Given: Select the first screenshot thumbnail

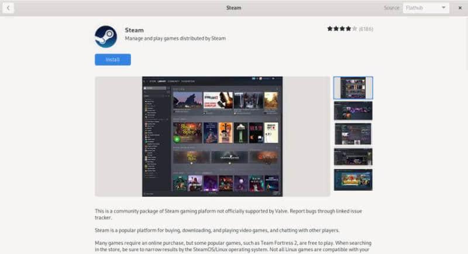Looking at the screenshot, I should coord(353,88).
